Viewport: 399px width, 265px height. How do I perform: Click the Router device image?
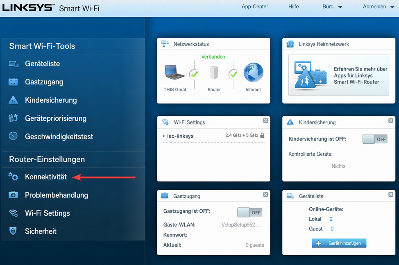[214, 72]
